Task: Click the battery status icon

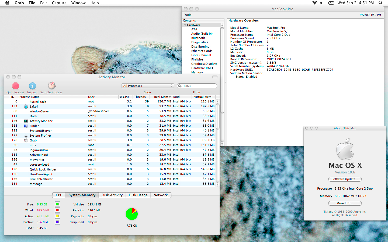Action: pos(331,3)
